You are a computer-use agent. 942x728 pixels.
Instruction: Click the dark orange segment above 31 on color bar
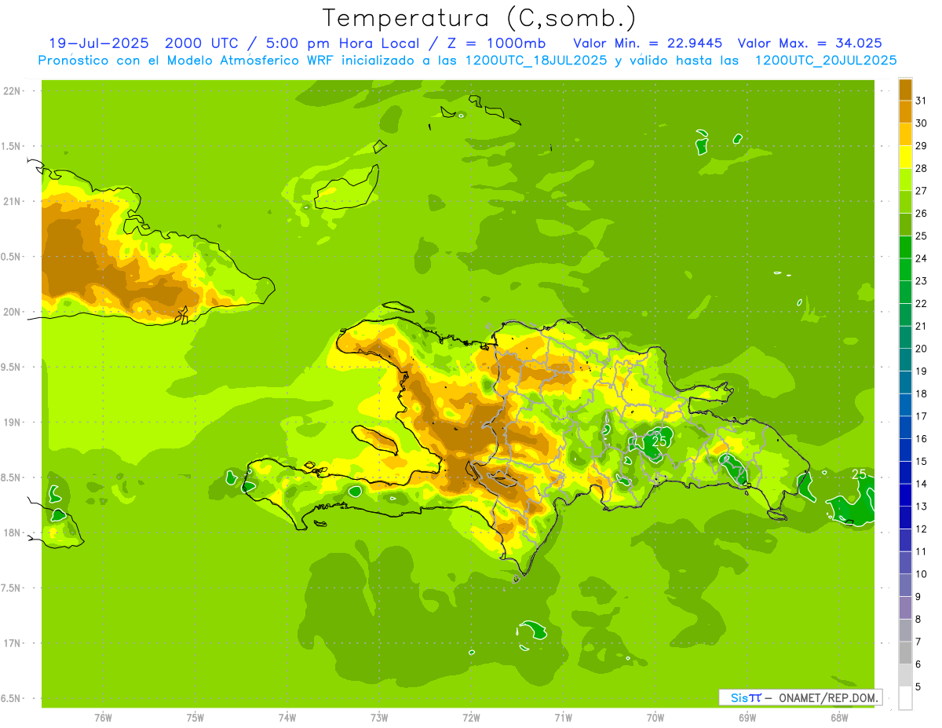pos(905,90)
